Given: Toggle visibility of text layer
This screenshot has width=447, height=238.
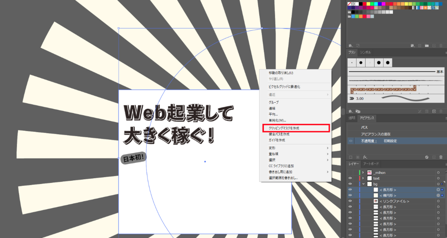Looking at the screenshot, I should point(350,178).
